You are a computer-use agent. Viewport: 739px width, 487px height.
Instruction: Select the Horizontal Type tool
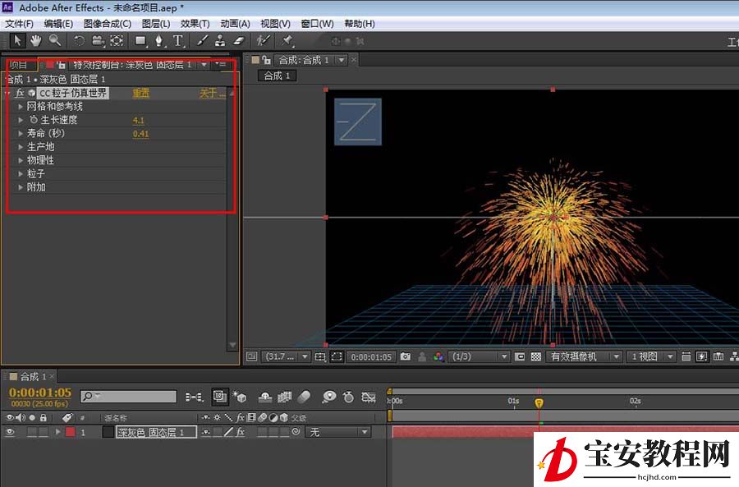click(177, 41)
